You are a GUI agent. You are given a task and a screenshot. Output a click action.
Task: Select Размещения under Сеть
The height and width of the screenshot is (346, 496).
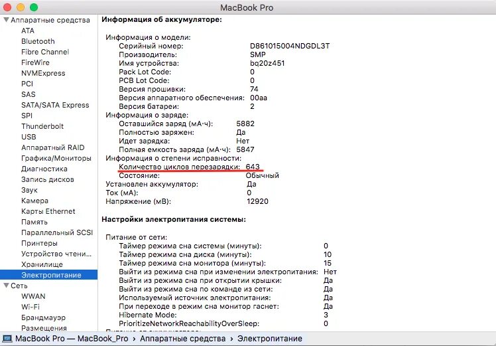pyautogui.click(x=44, y=328)
